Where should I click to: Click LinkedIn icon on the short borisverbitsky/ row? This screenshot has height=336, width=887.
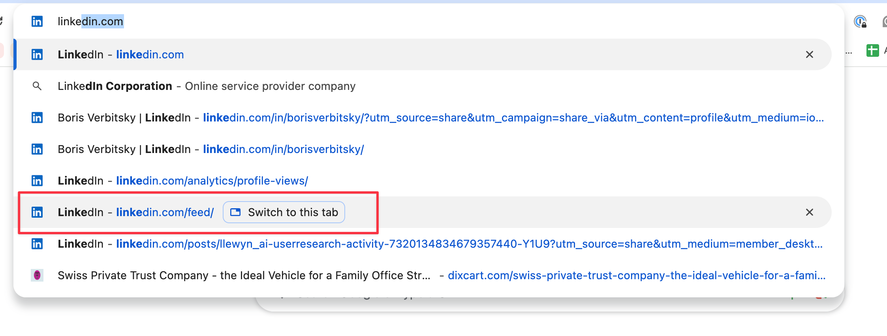[x=37, y=149]
